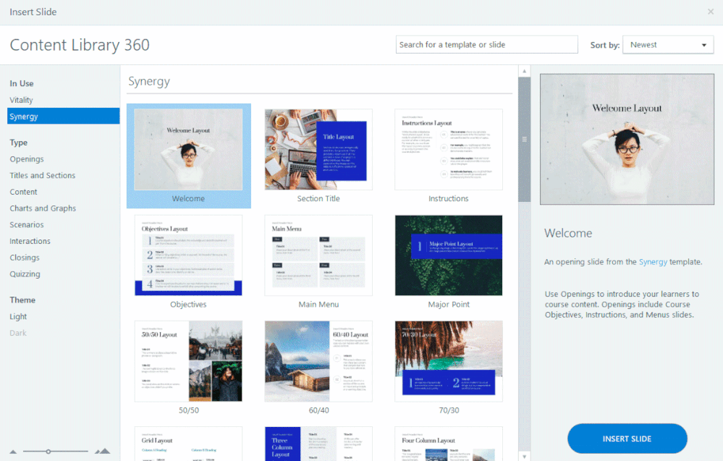The image size is (723, 461).
Task: Select the Major Point slide thumbnail
Action: coord(449,255)
